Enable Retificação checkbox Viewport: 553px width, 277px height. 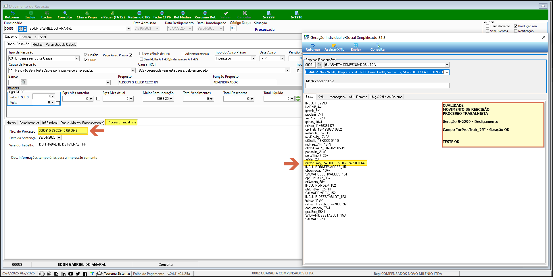[x=516, y=31]
